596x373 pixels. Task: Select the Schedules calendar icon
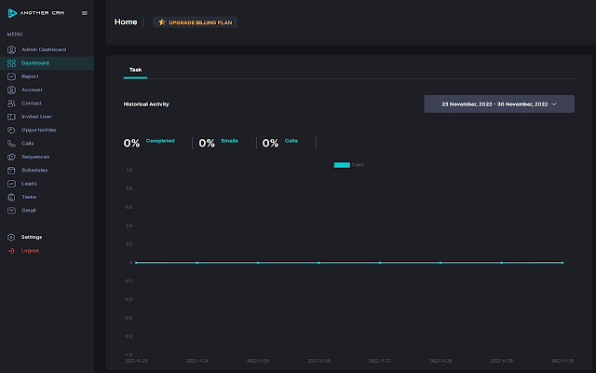(x=11, y=171)
